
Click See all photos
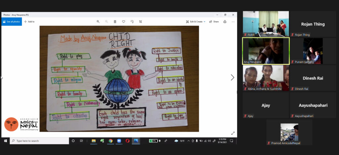point(12,21)
